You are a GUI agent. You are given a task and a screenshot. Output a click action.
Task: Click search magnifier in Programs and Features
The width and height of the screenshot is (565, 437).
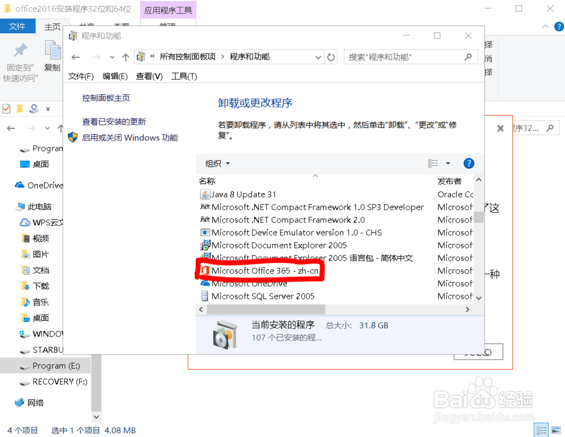tap(468, 57)
